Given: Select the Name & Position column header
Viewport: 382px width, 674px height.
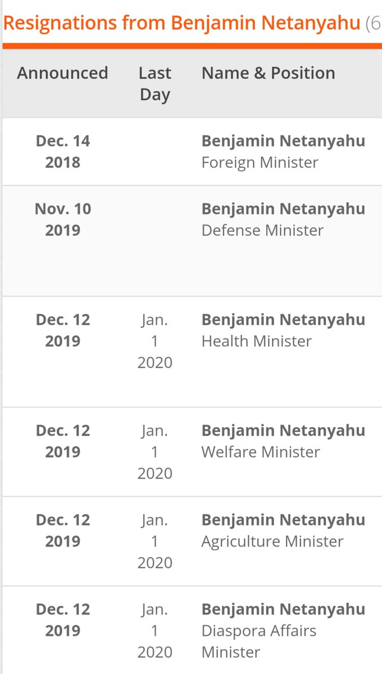Looking at the screenshot, I should [268, 73].
